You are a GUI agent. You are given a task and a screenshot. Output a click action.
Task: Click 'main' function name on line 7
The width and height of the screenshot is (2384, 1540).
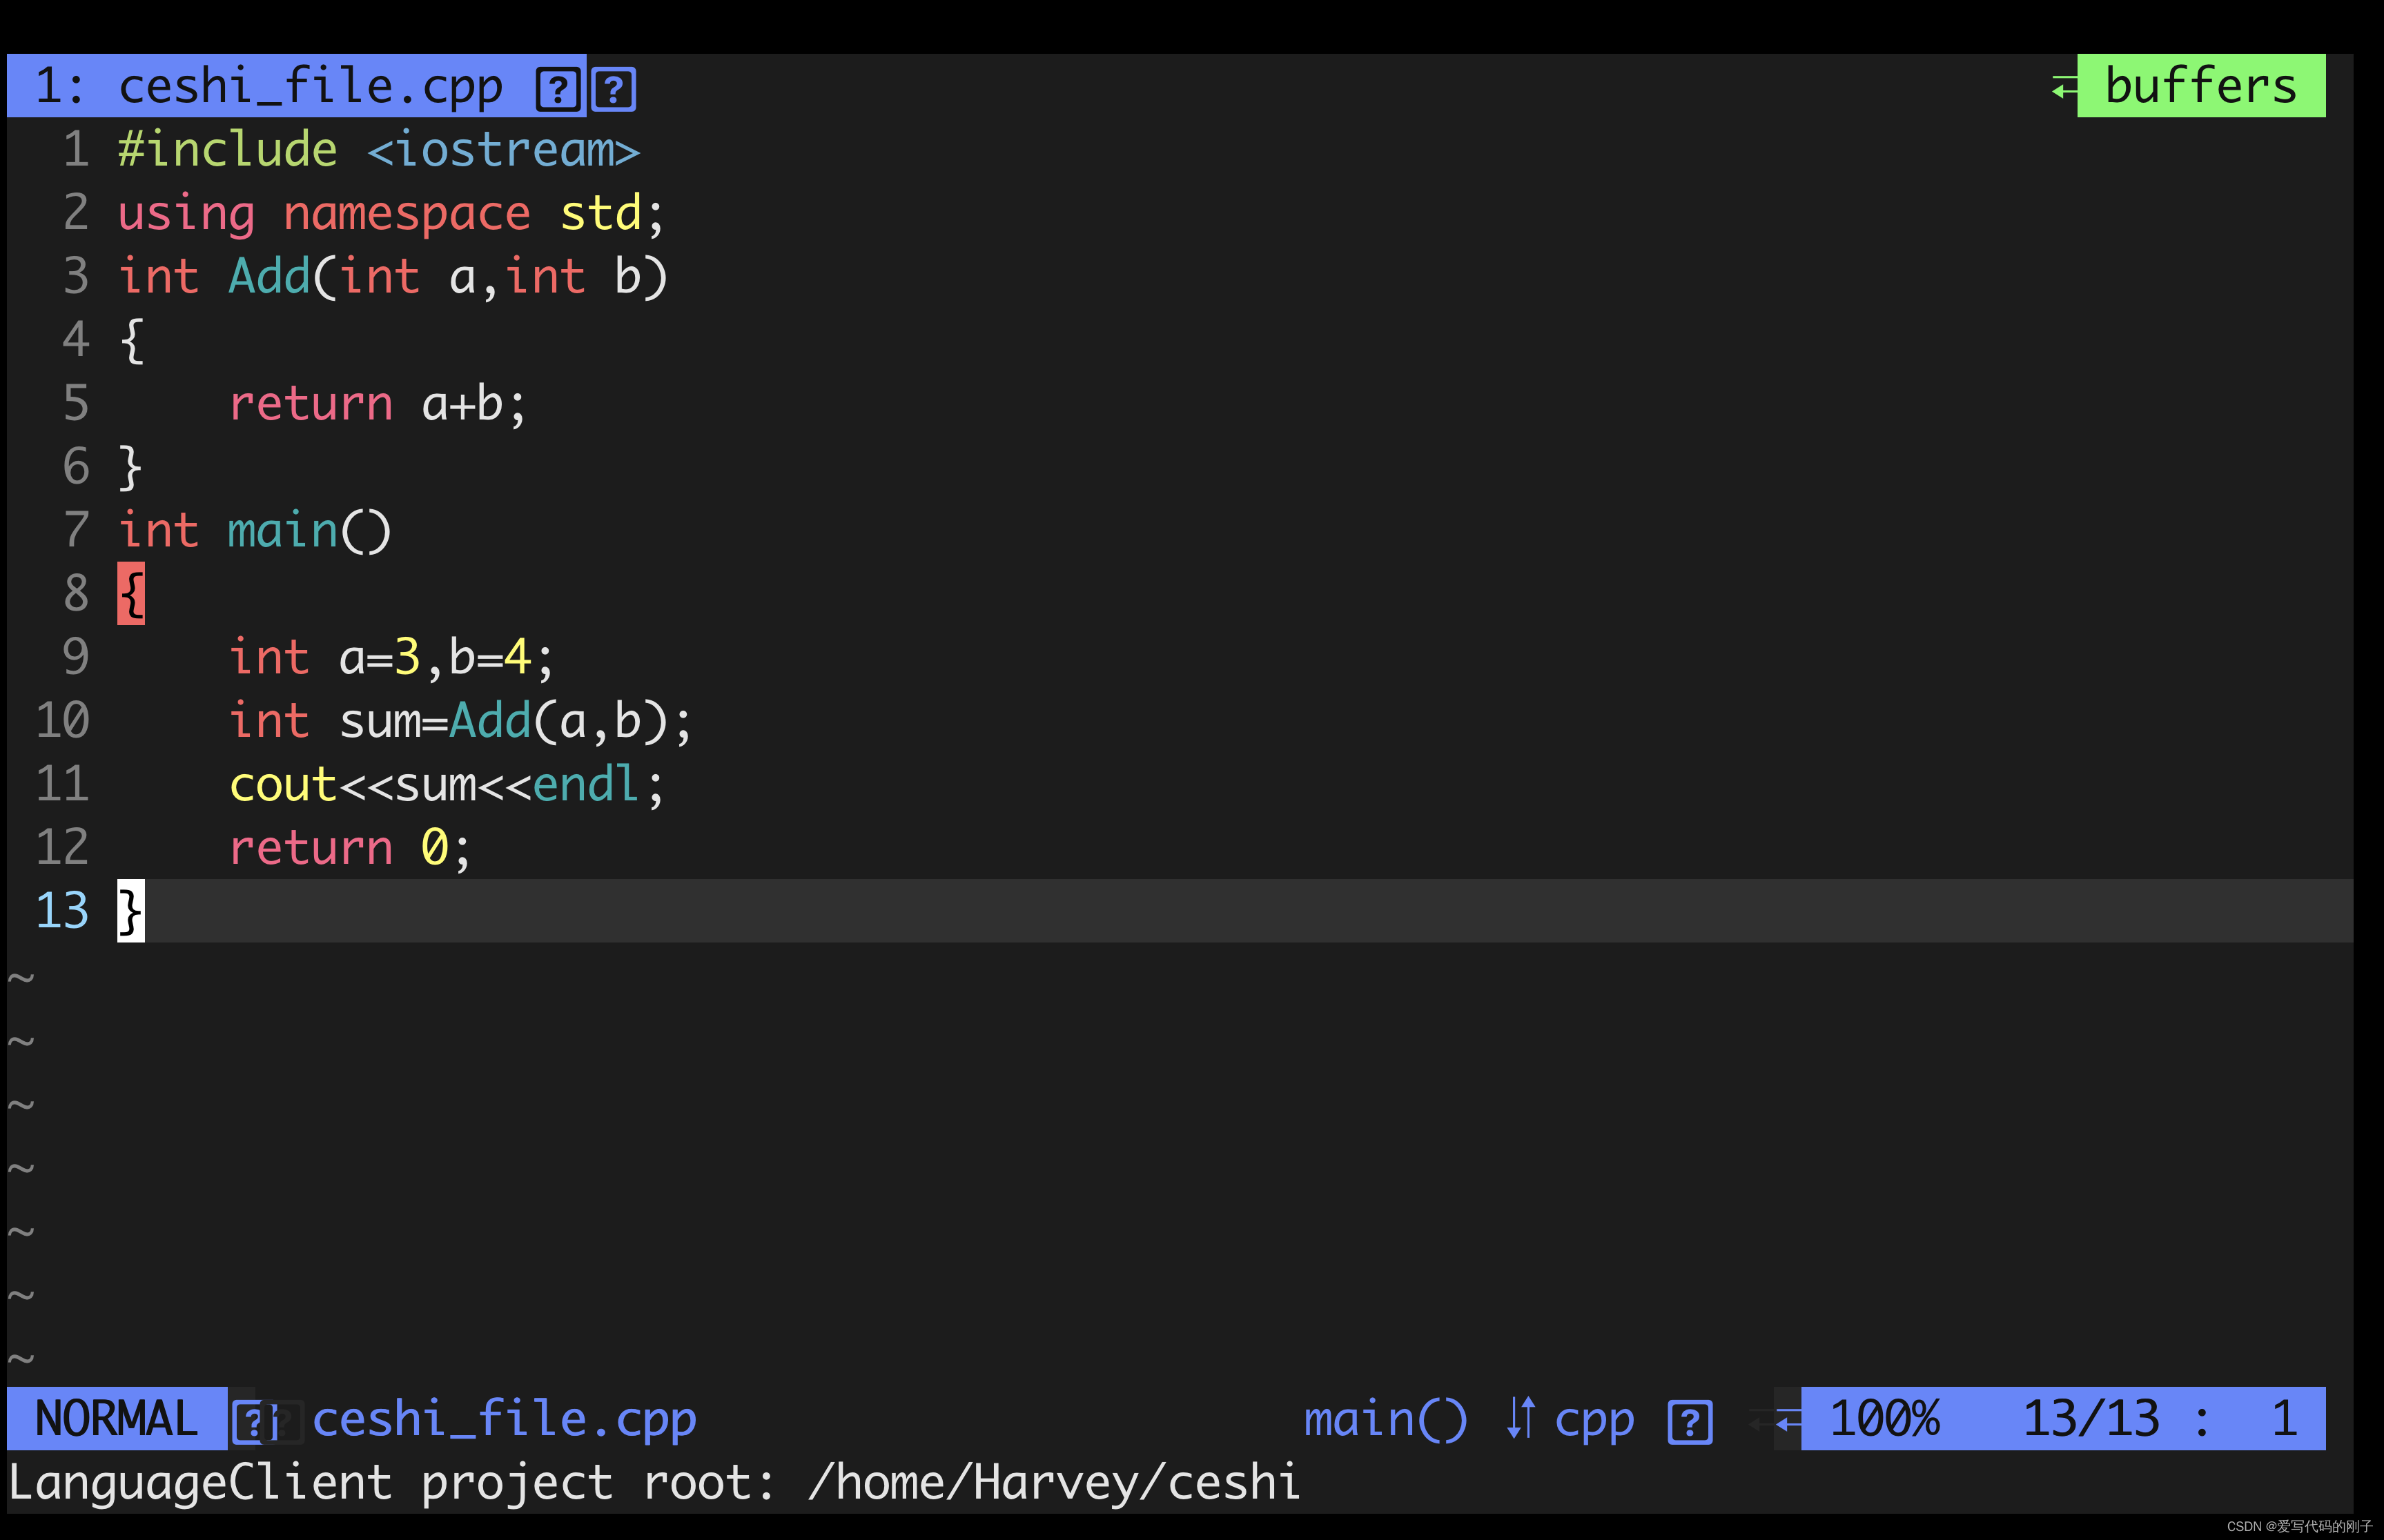283,530
